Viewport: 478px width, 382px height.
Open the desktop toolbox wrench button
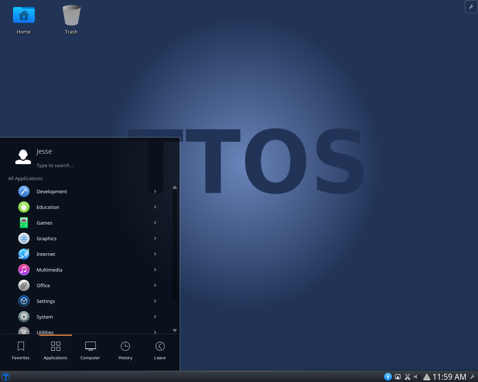[x=471, y=7]
